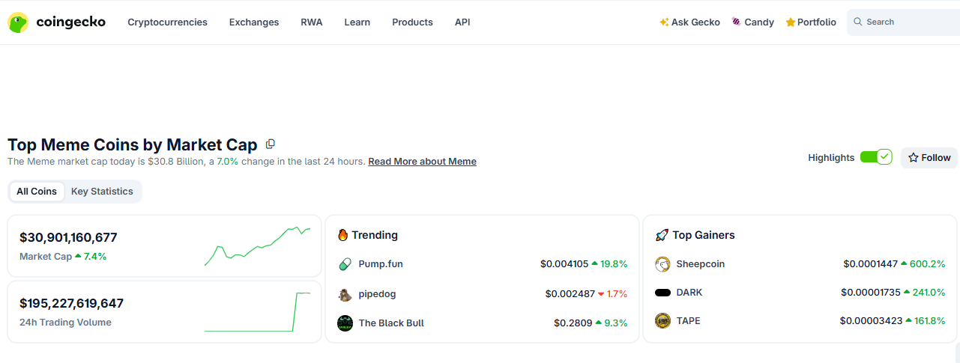Click the Sheepcoin coin icon
Viewport: 960px width, 363px height.
click(662, 264)
